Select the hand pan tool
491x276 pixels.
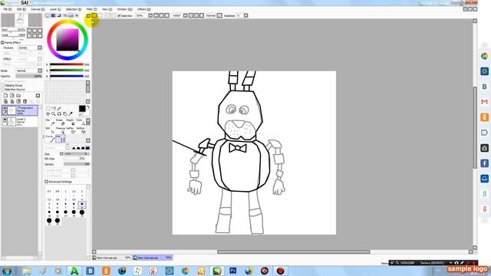(64, 114)
